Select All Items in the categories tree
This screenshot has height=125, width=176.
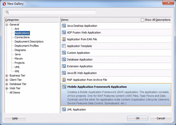click(x=15, y=92)
